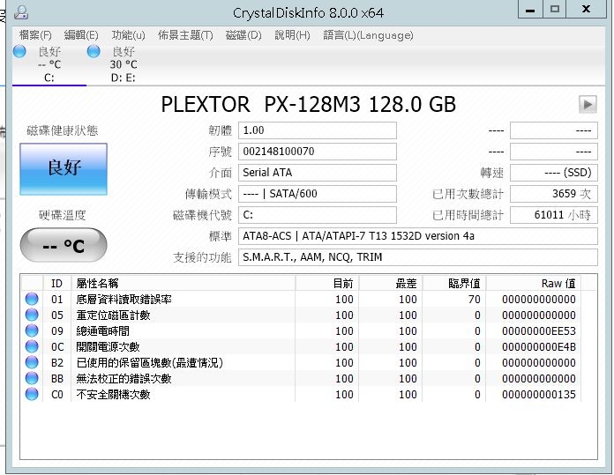Minimize the CrystalDiskInfo window
The image size is (614, 475).
coord(530,10)
